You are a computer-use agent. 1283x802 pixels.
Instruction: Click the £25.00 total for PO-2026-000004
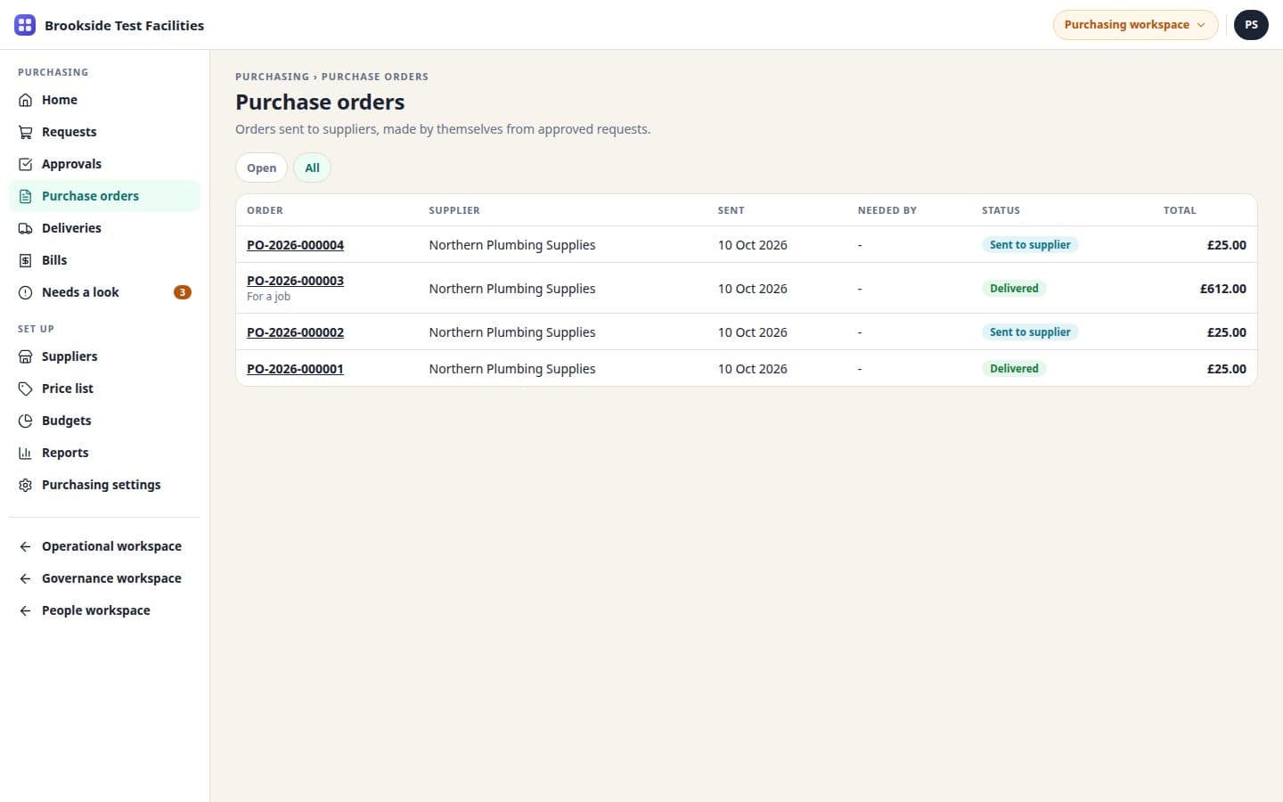click(x=1226, y=245)
